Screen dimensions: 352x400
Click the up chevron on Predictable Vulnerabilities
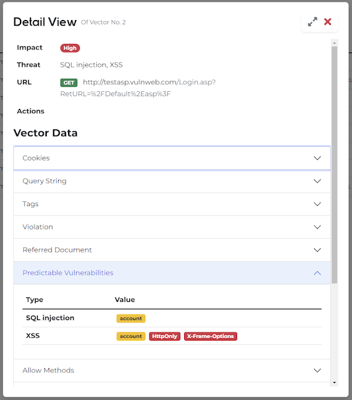(x=317, y=273)
